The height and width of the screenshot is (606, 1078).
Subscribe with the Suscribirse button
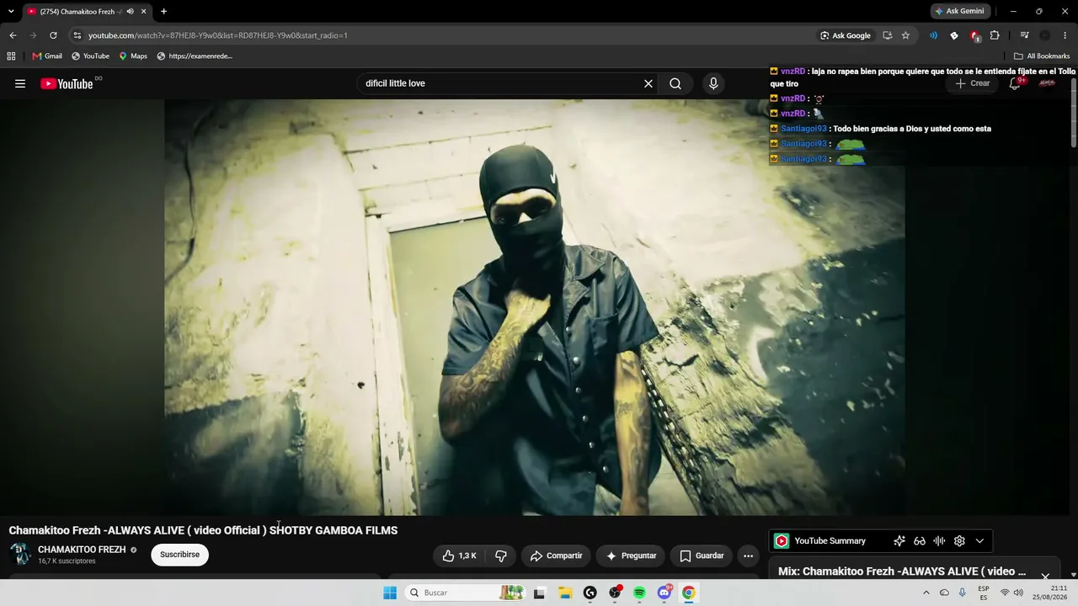[179, 555]
